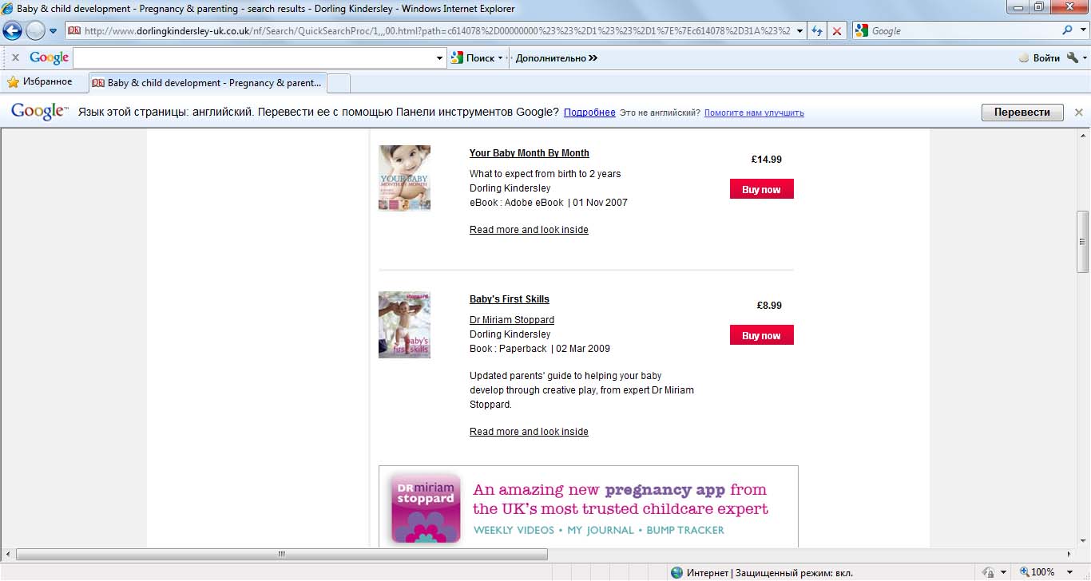Click the search magnifier icon

click(1067, 30)
